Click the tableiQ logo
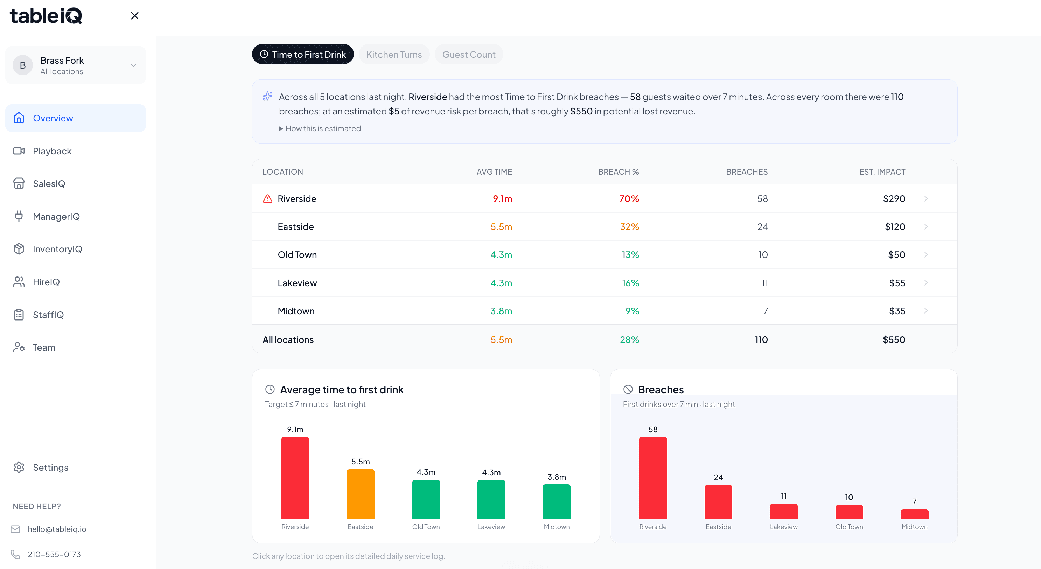This screenshot has width=1041, height=569. coord(46,16)
